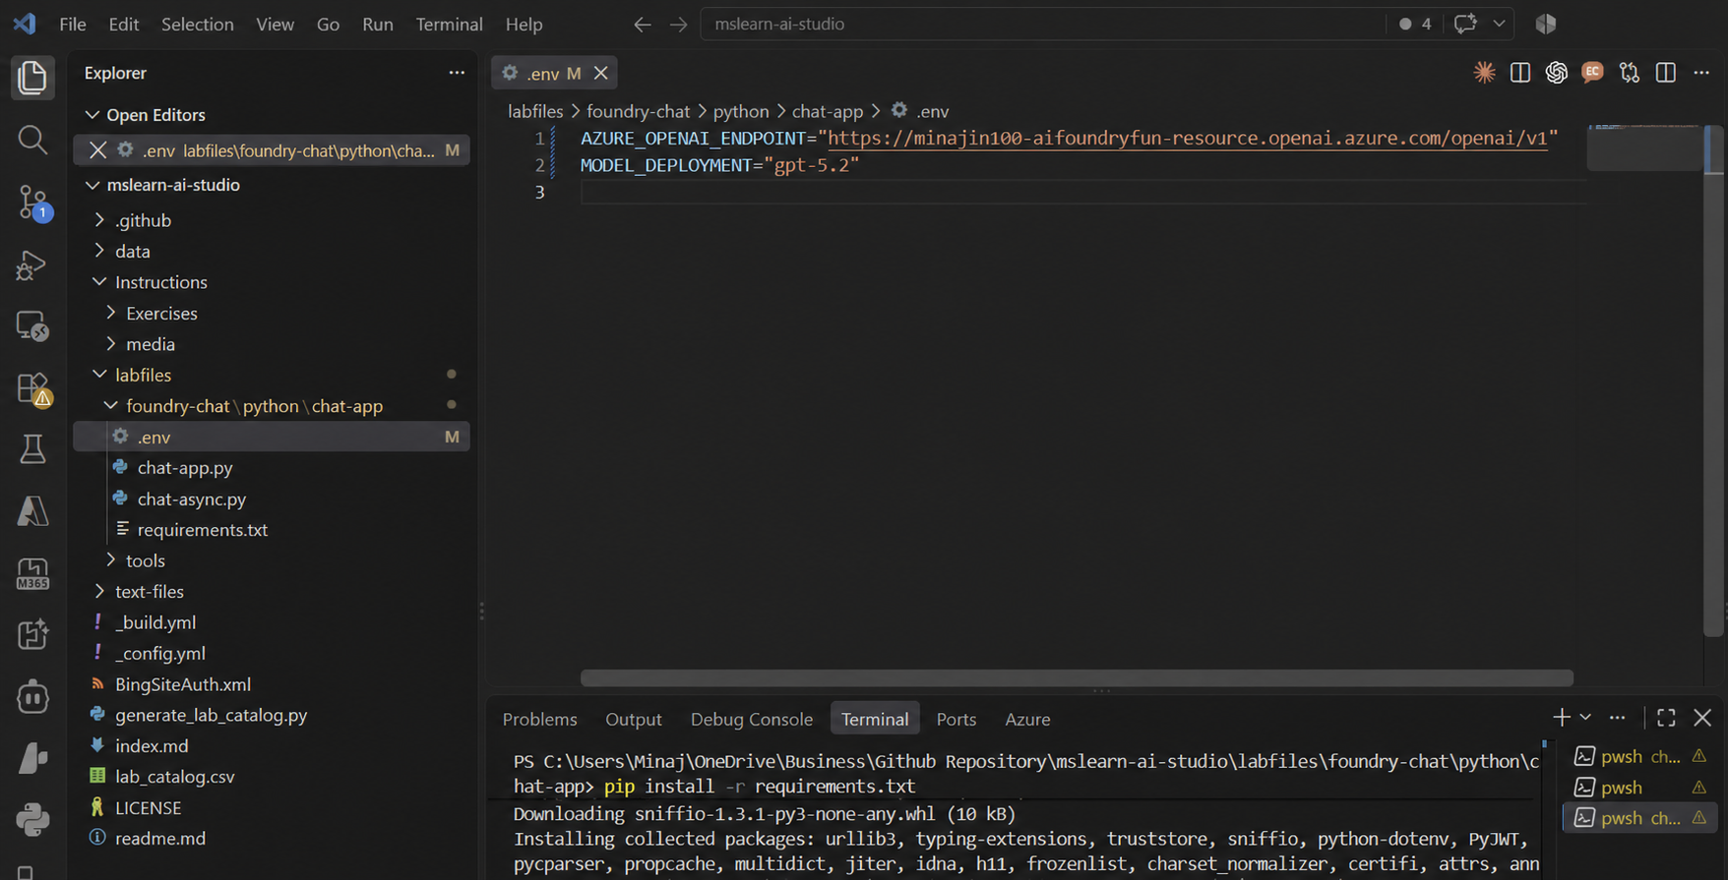Open the Selection menu
The width and height of the screenshot is (1728, 880).
(x=198, y=25)
